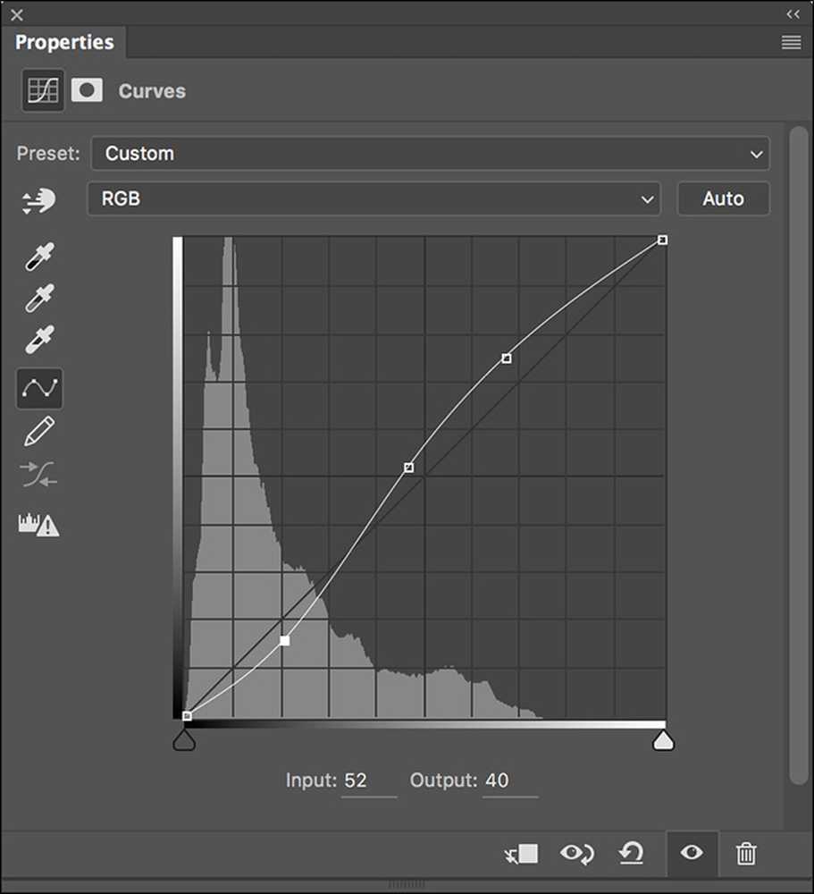The width and height of the screenshot is (814, 894).
Task: Select the middle curve control point
Action: tap(408, 468)
